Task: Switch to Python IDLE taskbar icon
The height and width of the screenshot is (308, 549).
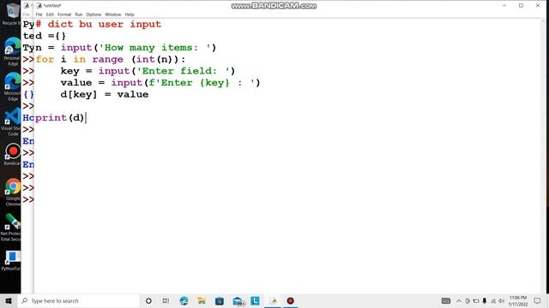Action: tap(273, 300)
